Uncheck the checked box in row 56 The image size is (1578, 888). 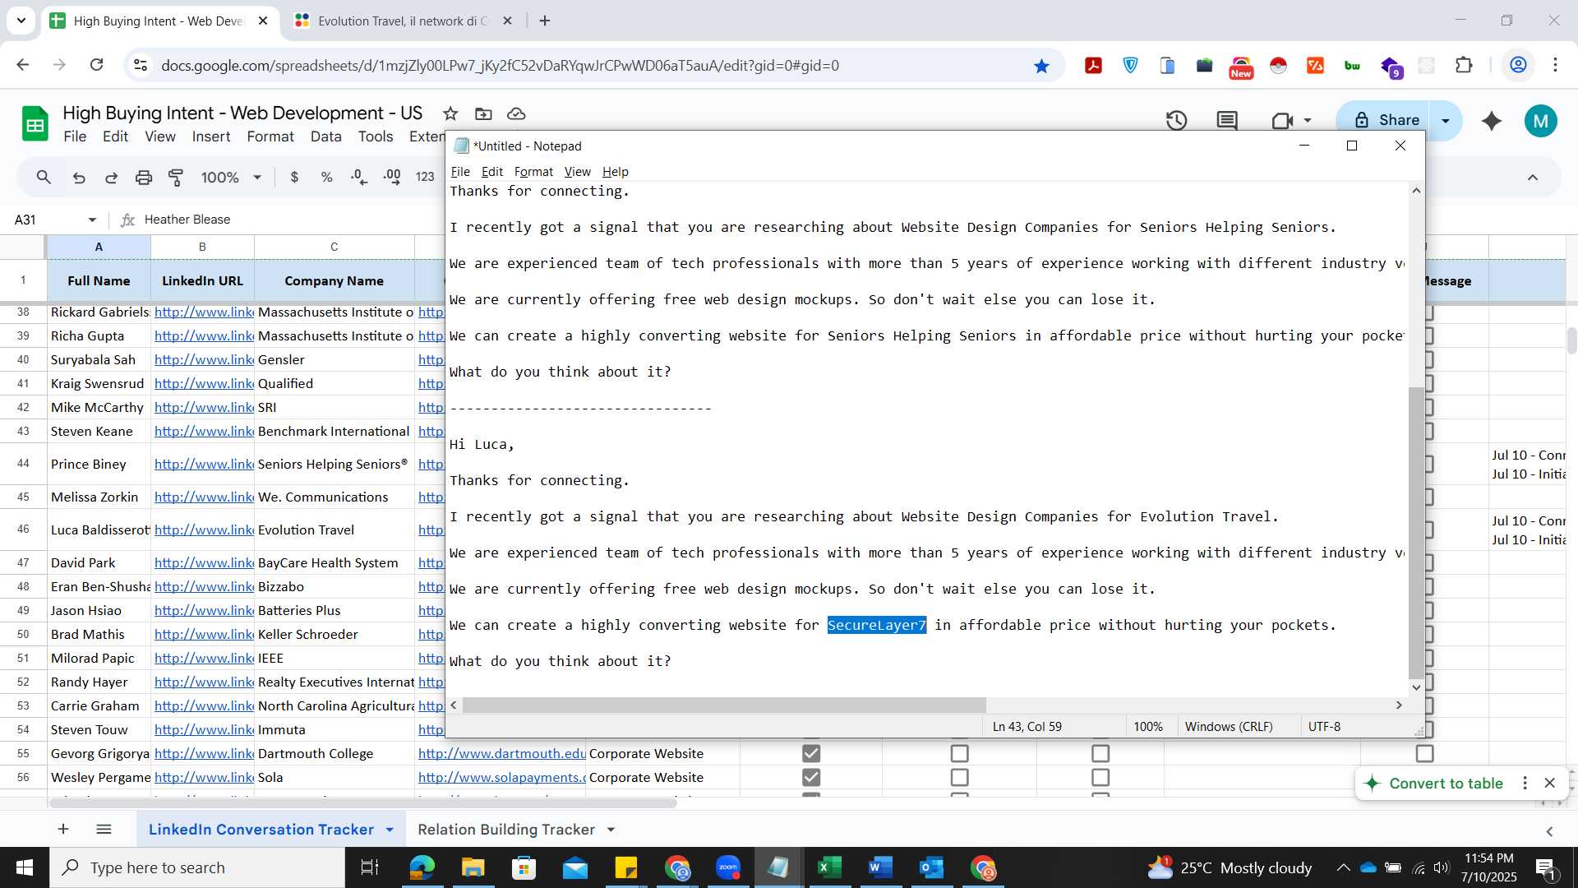click(x=811, y=777)
